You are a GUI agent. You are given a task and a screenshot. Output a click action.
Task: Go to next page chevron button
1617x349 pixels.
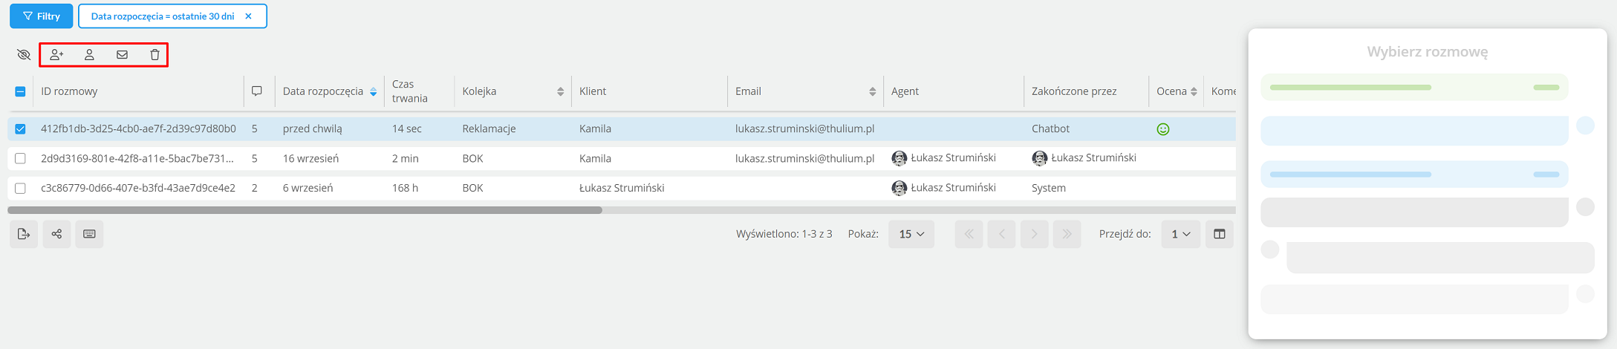click(x=1034, y=234)
